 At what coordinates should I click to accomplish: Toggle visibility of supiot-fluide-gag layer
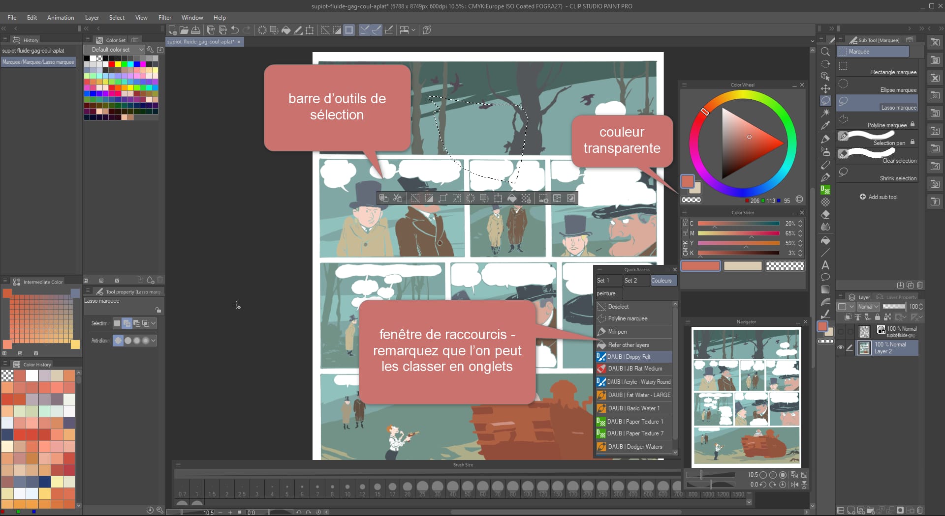coord(841,332)
